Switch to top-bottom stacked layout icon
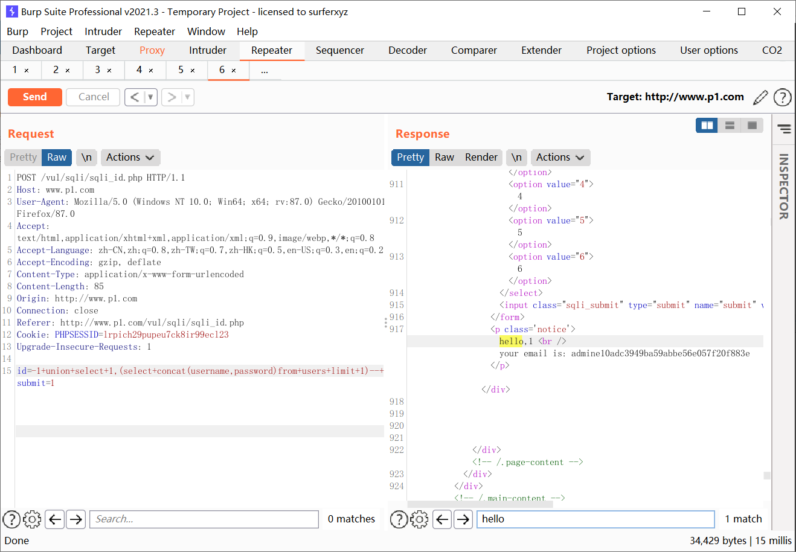The width and height of the screenshot is (796, 552). [730, 126]
